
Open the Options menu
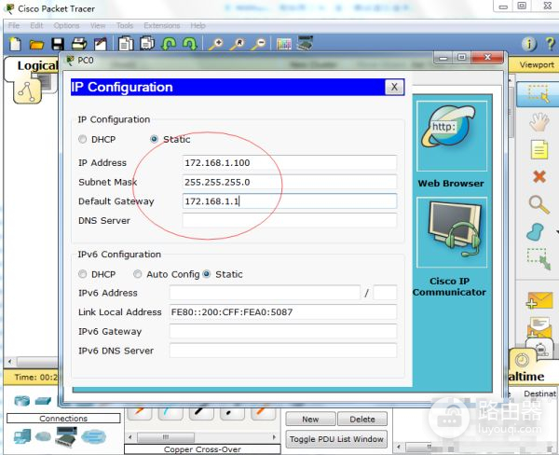[x=66, y=25]
